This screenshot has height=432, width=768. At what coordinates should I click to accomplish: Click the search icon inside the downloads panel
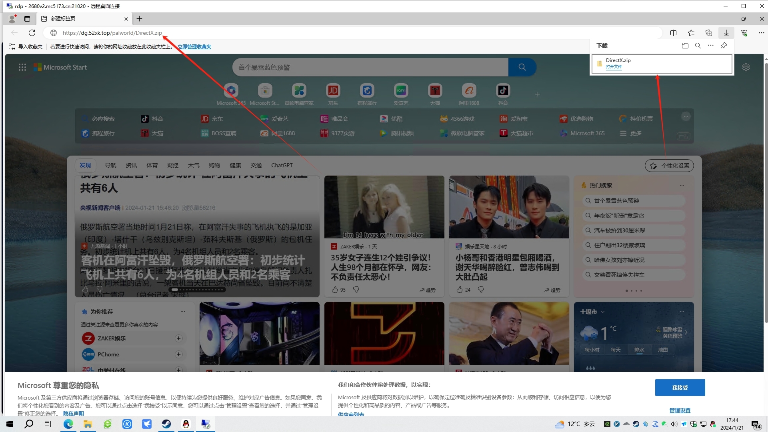[698, 46]
